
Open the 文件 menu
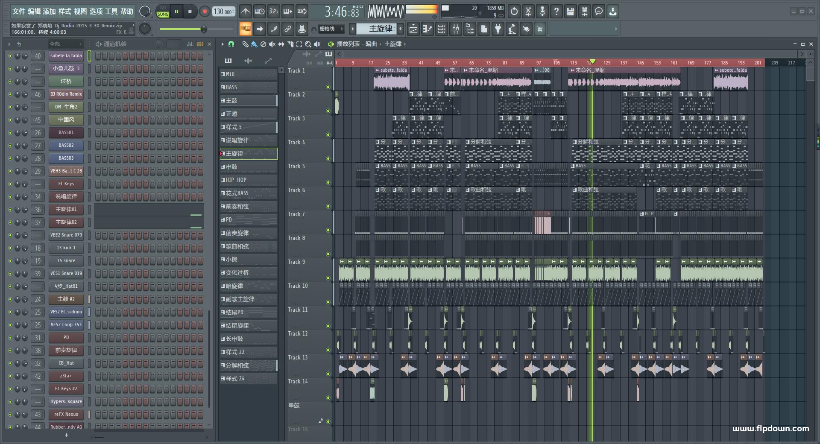coord(19,12)
